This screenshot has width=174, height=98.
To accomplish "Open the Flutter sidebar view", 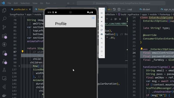I will pyautogui.click(x=4, y=87).
